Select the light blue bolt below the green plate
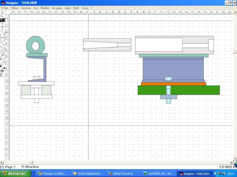Image resolution: width=237 pixels, height=177 pixels. click(168, 101)
